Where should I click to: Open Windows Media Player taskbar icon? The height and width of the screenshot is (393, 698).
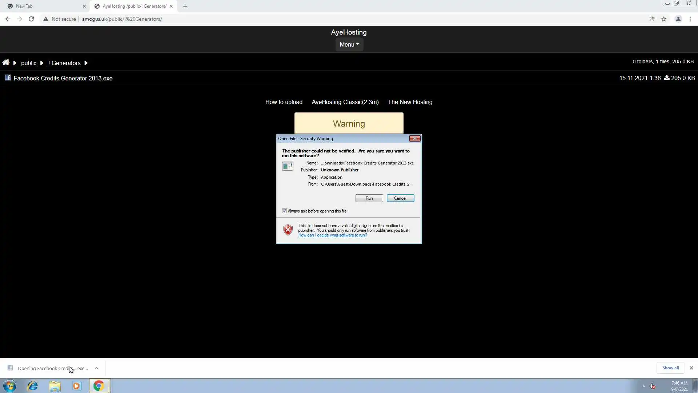tap(76, 386)
